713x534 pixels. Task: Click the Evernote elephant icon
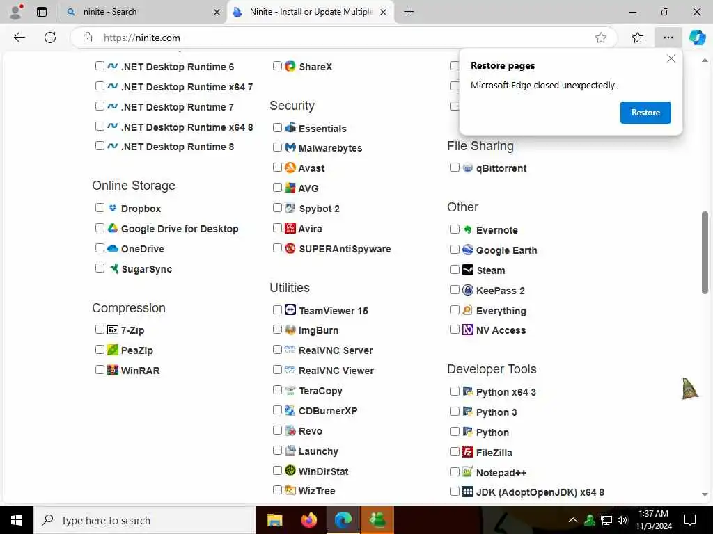(x=467, y=229)
